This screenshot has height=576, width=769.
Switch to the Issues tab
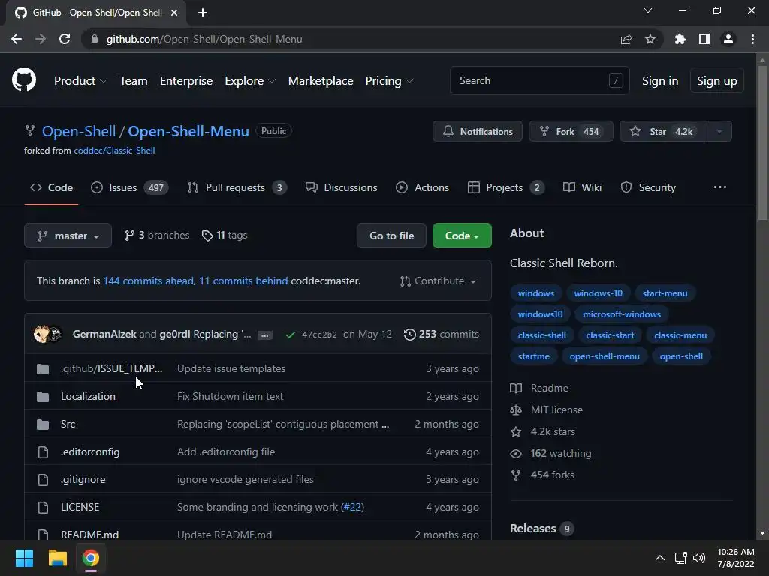(x=130, y=187)
